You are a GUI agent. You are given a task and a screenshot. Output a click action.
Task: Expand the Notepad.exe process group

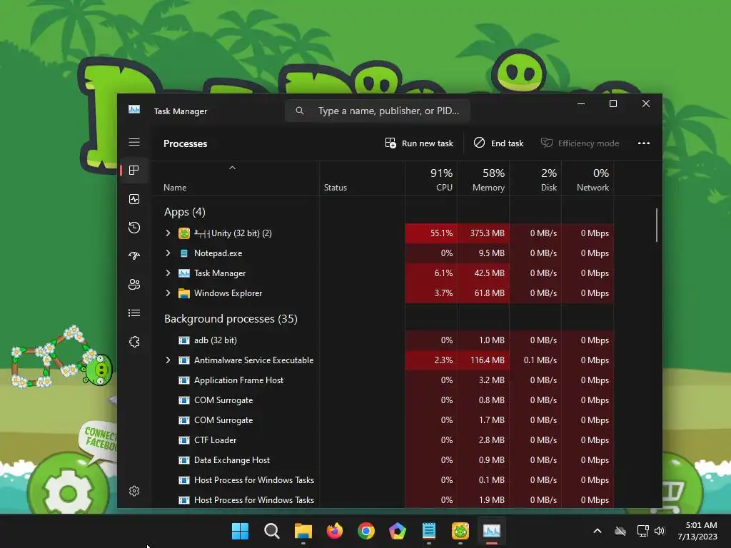click(x=168, y=253)
